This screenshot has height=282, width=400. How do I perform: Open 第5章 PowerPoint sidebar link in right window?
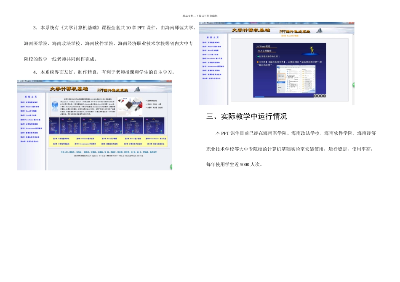coord(212,58)
